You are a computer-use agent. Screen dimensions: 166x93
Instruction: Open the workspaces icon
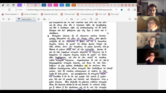pyautogui.click(x=8, y=5)
